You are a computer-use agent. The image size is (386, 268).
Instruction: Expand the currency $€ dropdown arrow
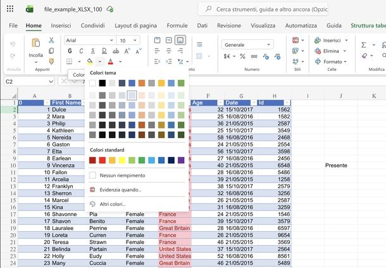tap(234, 56)
